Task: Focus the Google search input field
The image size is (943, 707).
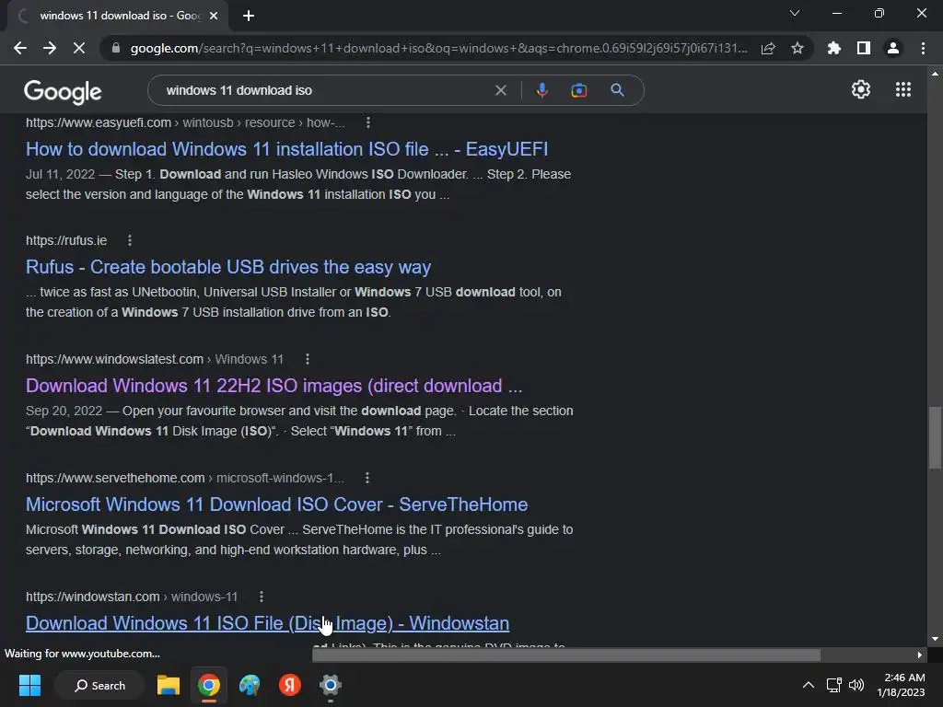Action: 325,90
